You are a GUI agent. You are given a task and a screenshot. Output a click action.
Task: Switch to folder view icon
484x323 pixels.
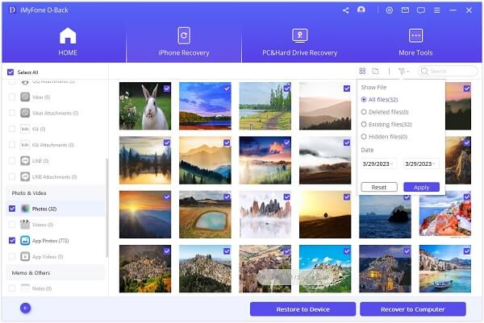[x=375, y=71]
